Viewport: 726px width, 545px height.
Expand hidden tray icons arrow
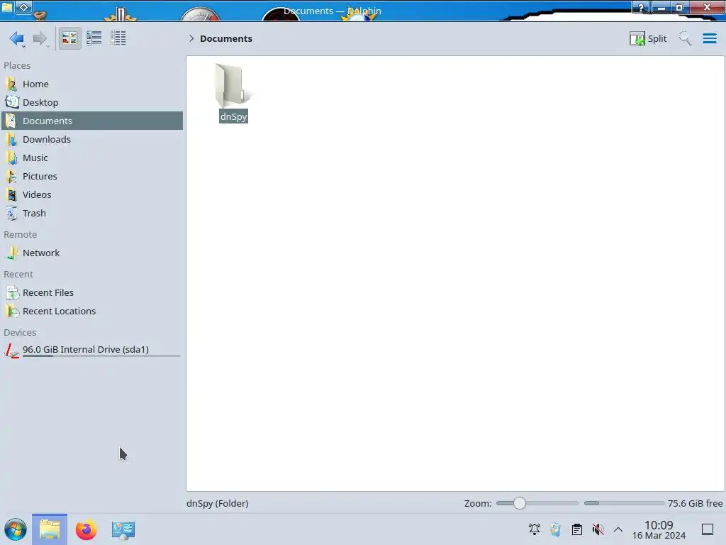618,529
